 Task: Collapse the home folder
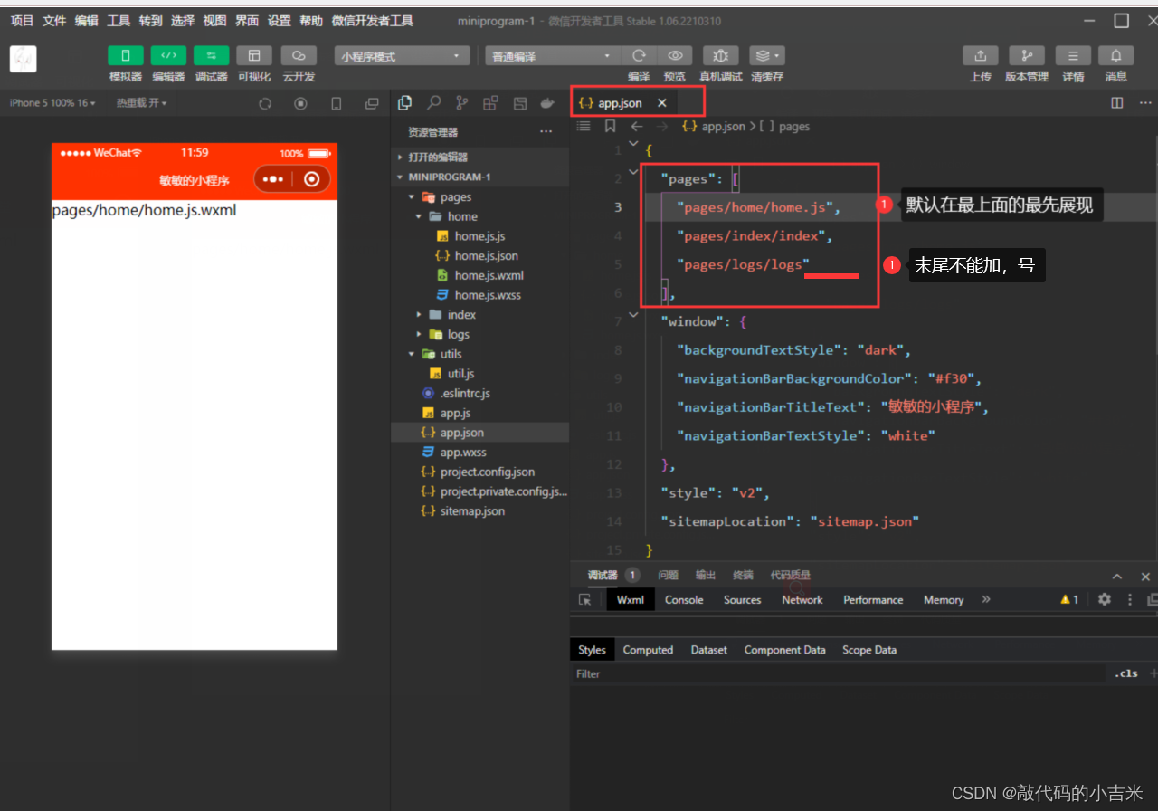(479, 216)
